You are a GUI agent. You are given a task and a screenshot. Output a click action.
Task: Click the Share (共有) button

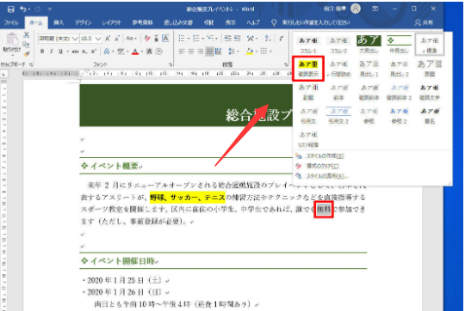pyautogui.click(x=424, y=23)
